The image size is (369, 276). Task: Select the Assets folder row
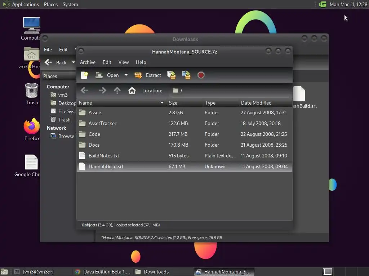coord(184,112)
